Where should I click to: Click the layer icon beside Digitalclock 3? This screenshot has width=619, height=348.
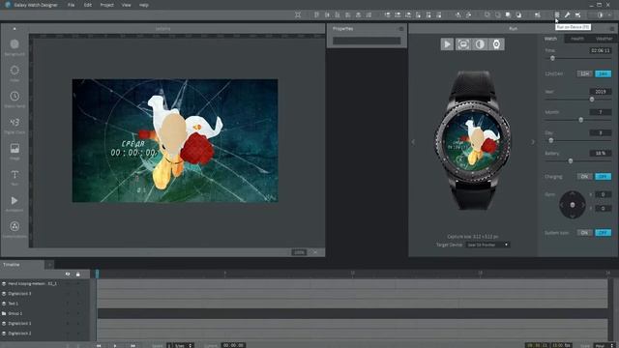[x=4, y=294]
